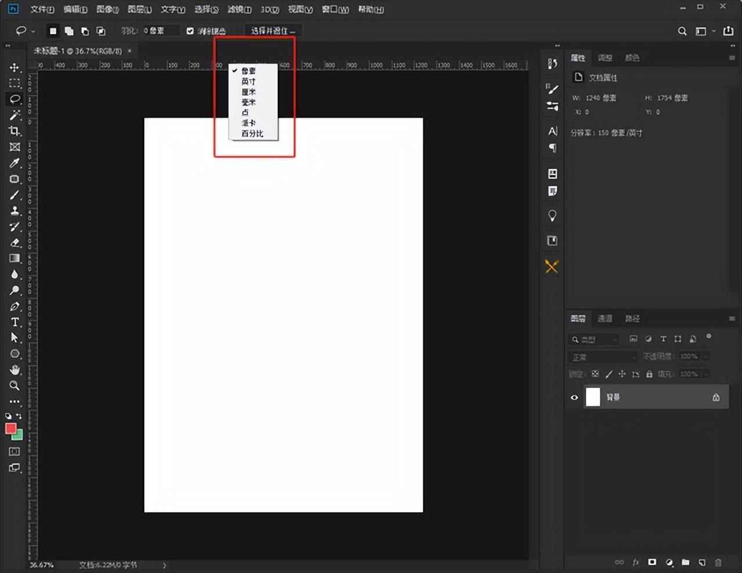The image size is (742, 573).
Task: Toggle the layer filter on/off switch
Action: pos(708,336)
